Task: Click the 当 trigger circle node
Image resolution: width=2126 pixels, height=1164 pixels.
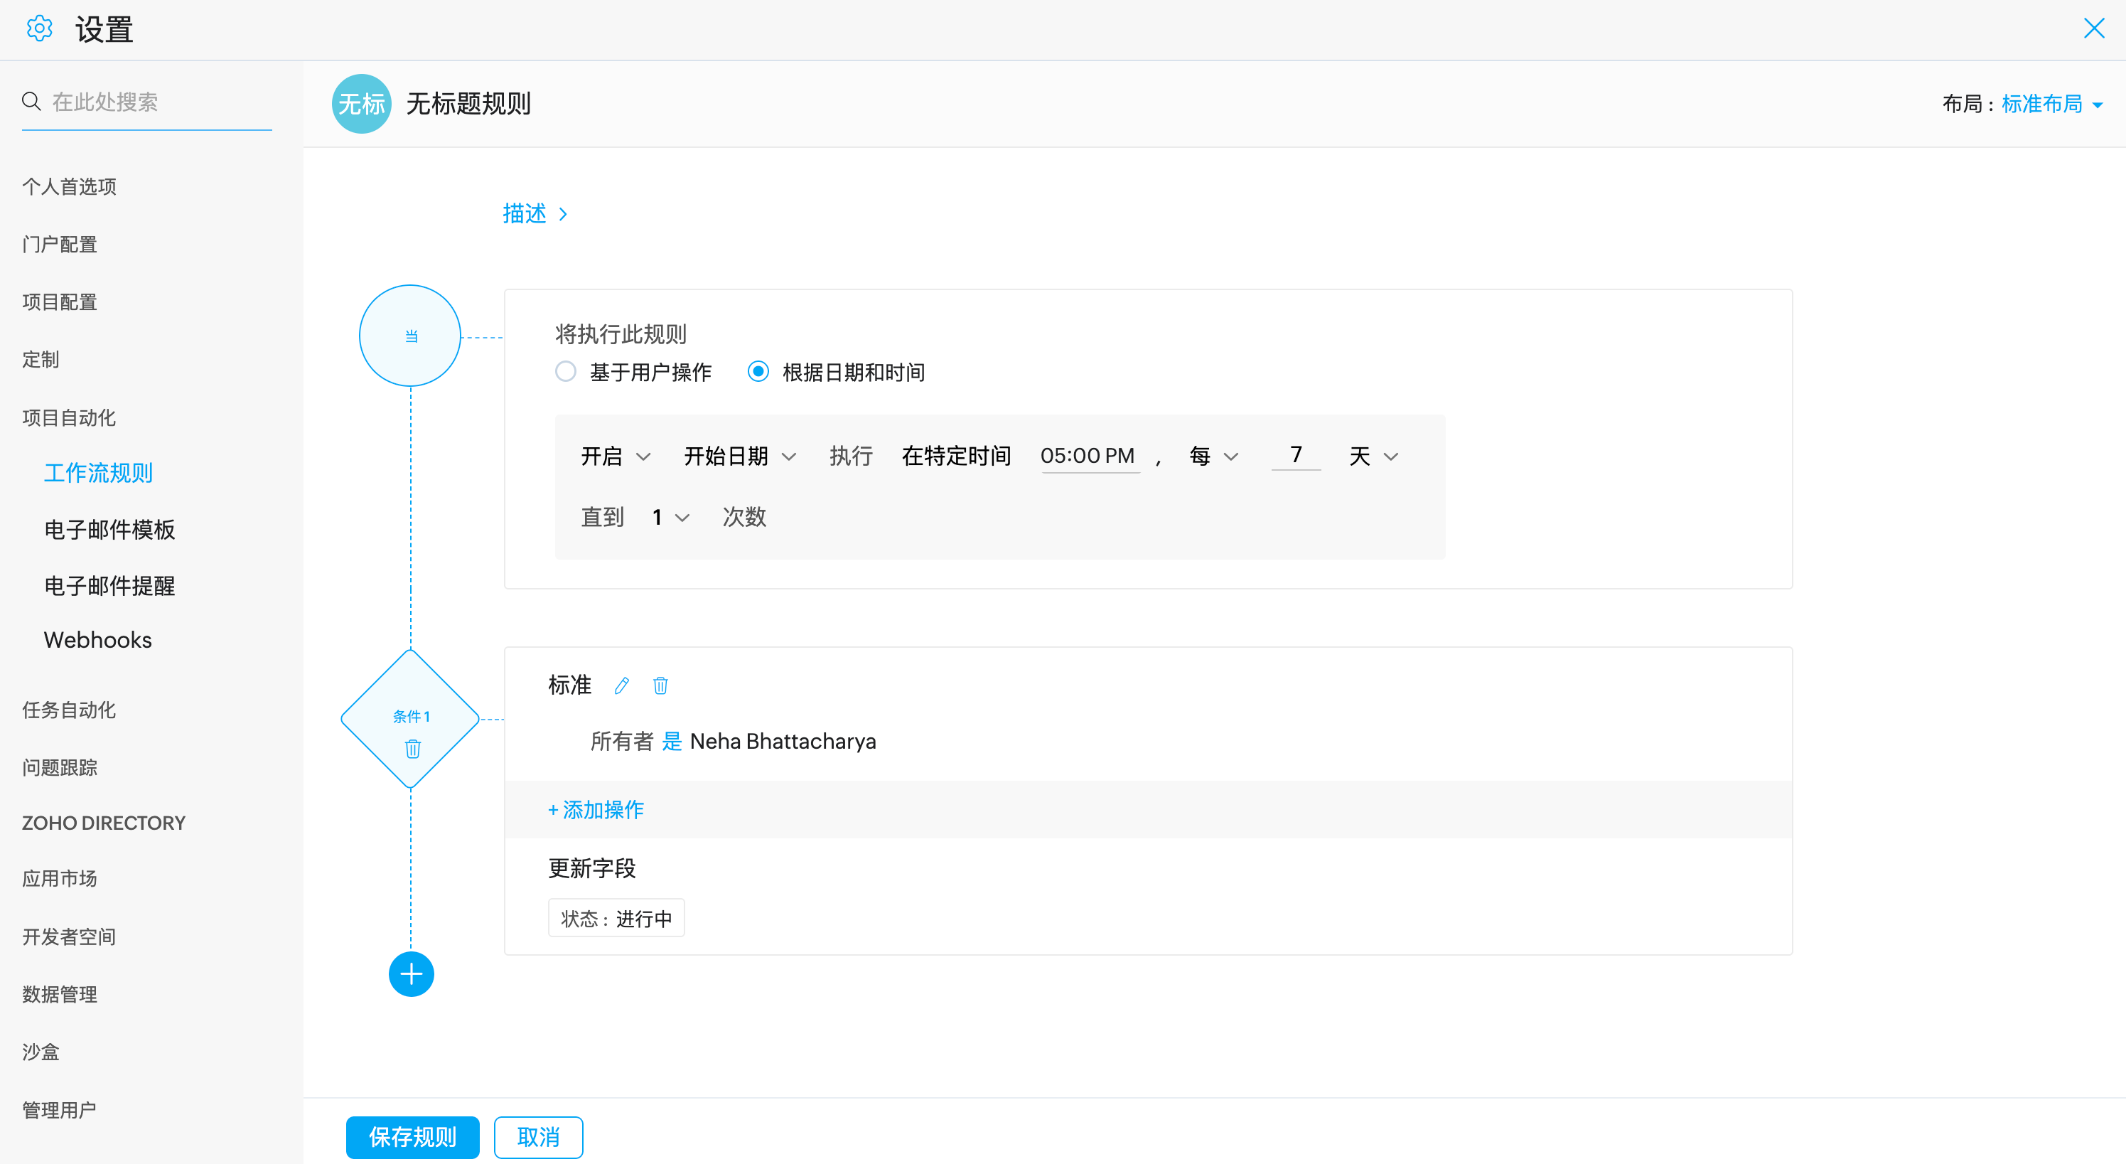Action: coord(410,336)
